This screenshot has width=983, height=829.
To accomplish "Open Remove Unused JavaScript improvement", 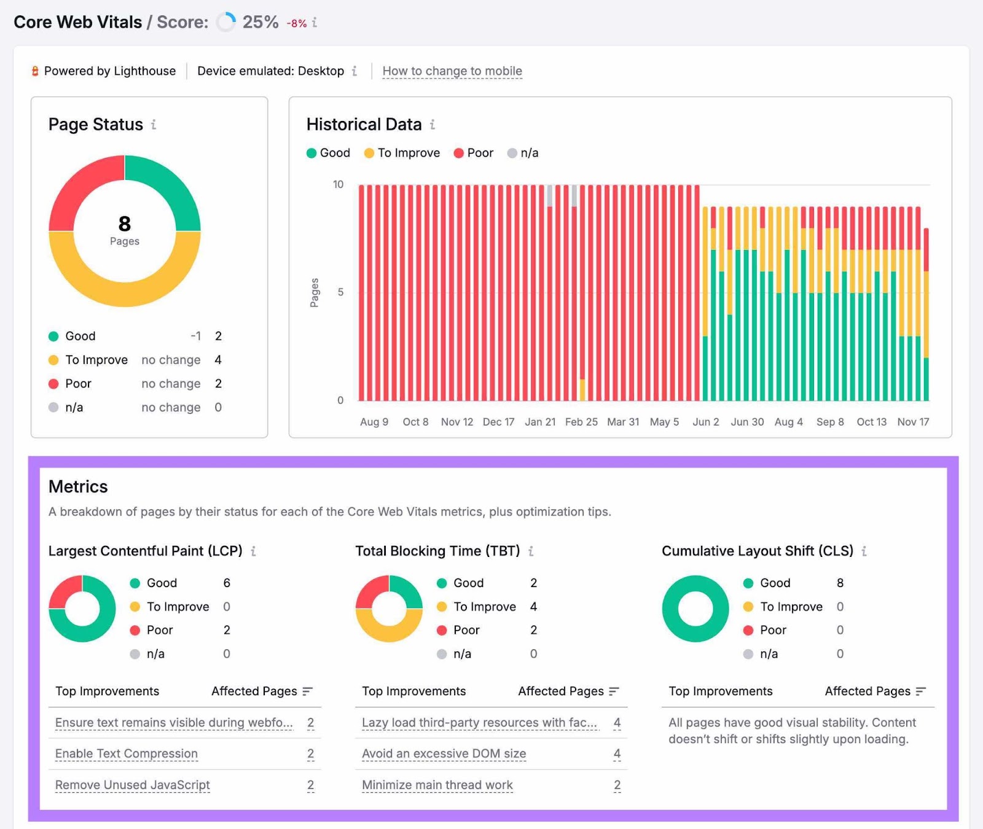I will (133, 785).
